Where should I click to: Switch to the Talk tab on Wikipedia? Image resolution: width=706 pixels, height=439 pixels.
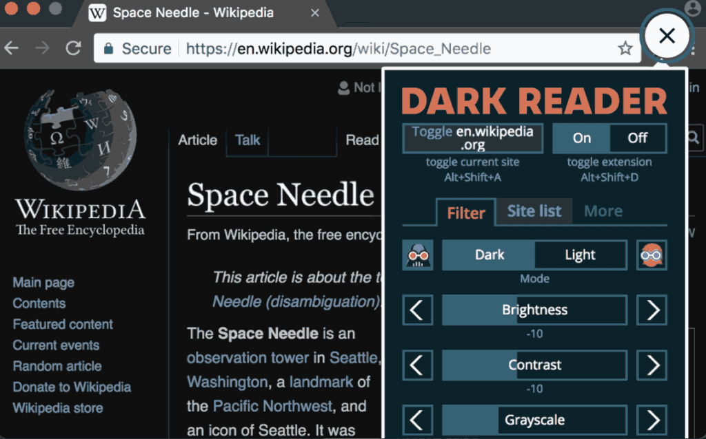point(248,140)
